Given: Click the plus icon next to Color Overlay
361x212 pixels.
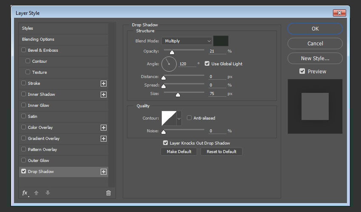Looking at the screenshot, I should point(103,128).
